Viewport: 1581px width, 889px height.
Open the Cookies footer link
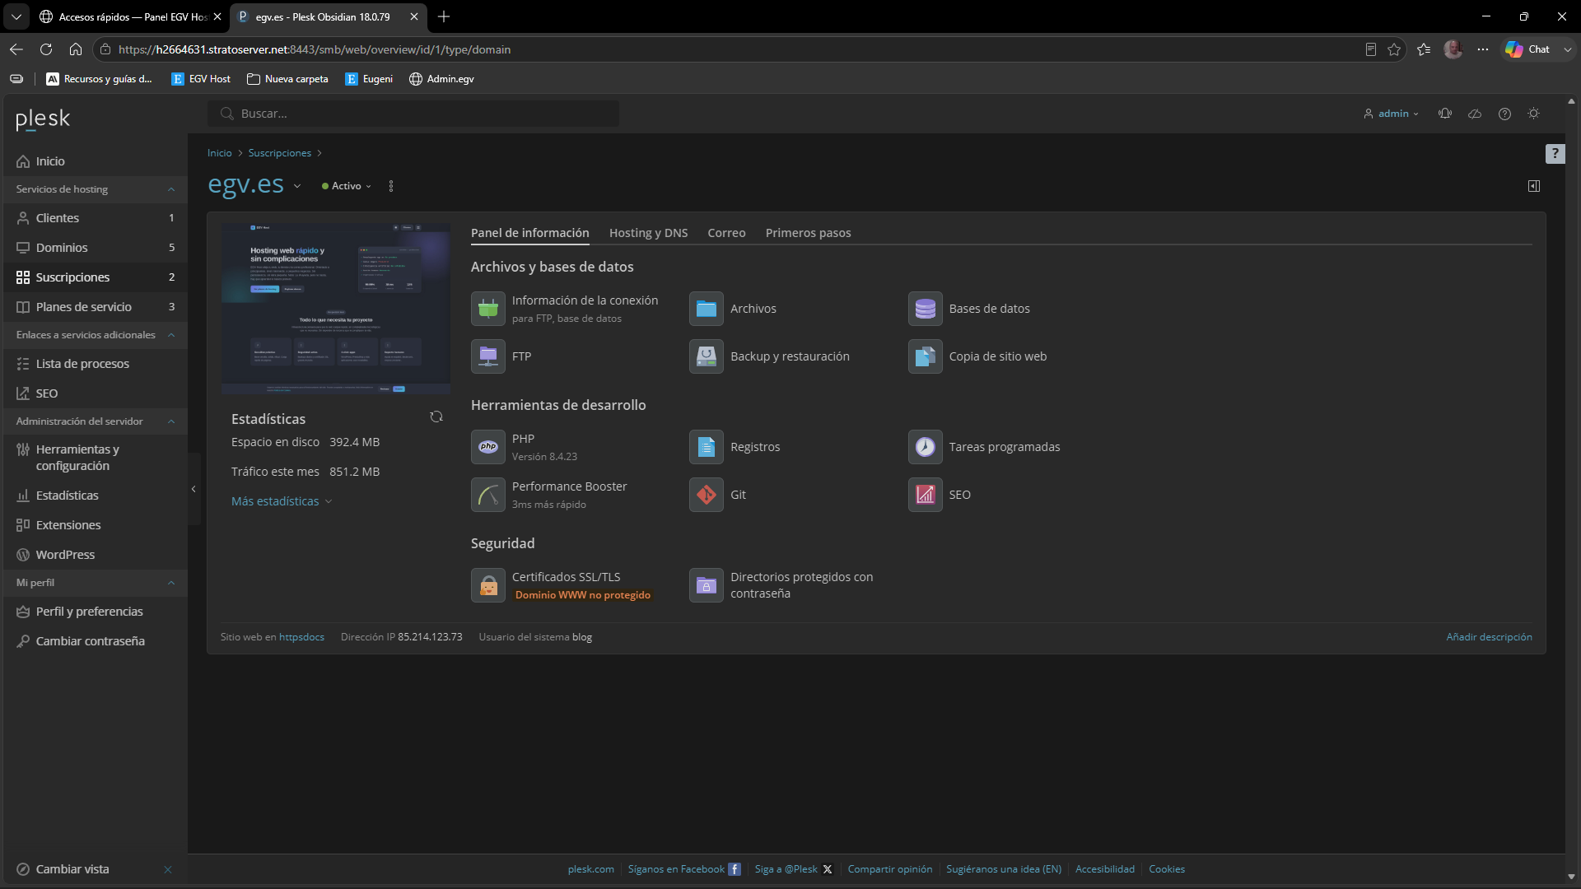coord(1167,869)
